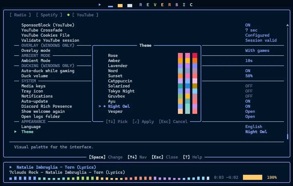
Task: Toggle Notifications OFF value
Action: pyautogui.click(x=249, y=96)
